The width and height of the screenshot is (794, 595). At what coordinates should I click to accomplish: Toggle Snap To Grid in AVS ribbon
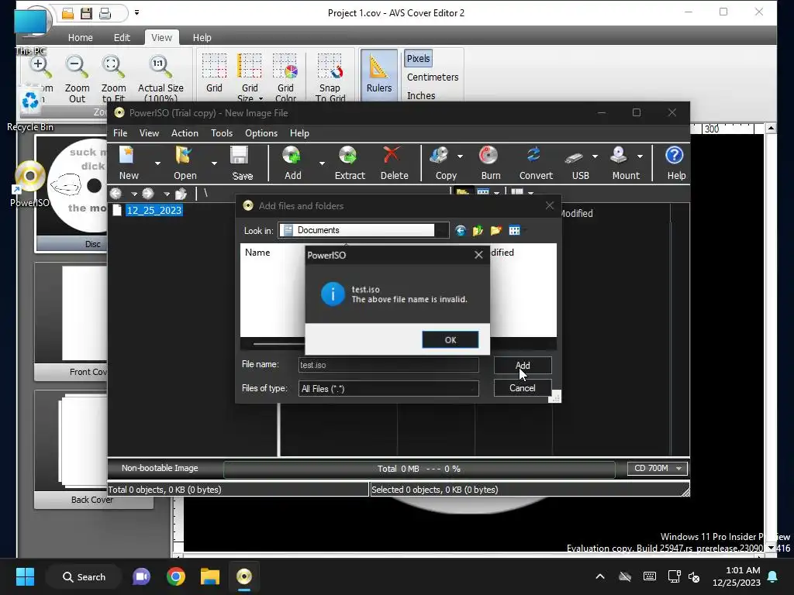point(330,78)
